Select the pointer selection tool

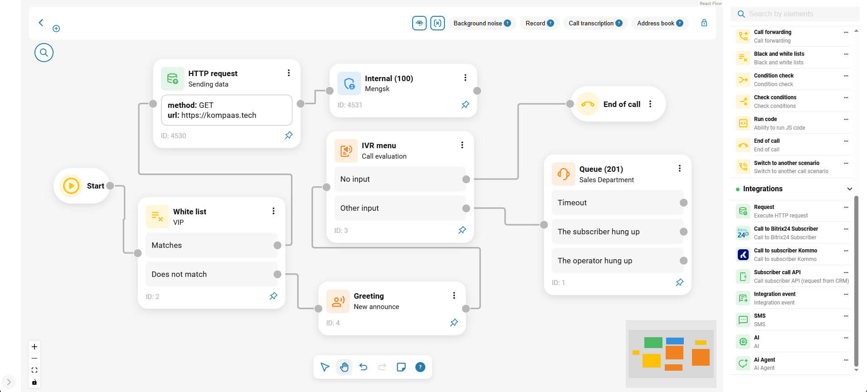[x=325, y=367]
